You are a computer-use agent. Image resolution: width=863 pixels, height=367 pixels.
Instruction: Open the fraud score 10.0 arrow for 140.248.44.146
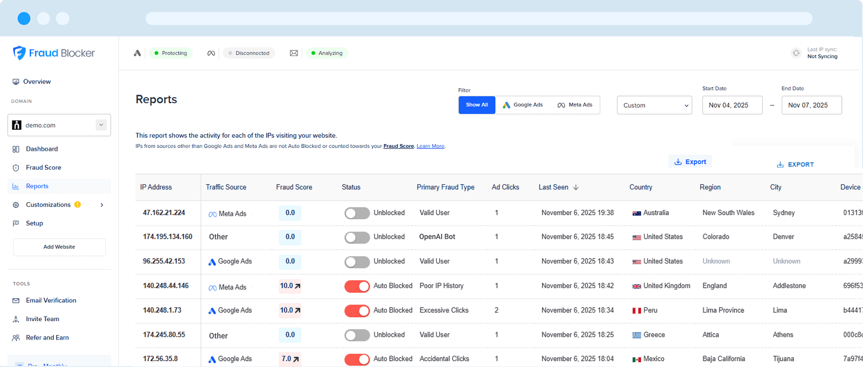tap(297, 286)
